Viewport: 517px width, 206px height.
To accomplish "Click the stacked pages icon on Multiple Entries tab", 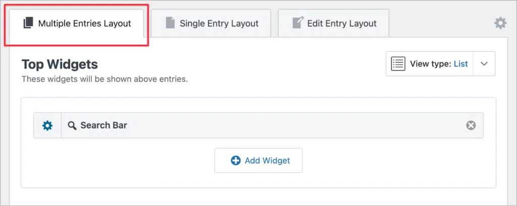I will pos(28,23).
